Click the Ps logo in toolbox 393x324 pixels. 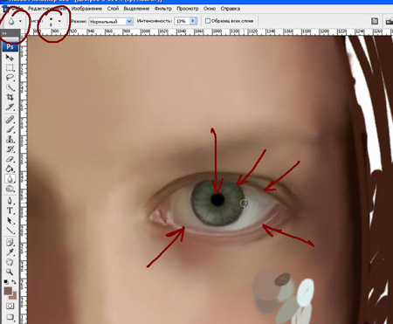(x=10, y=47)
